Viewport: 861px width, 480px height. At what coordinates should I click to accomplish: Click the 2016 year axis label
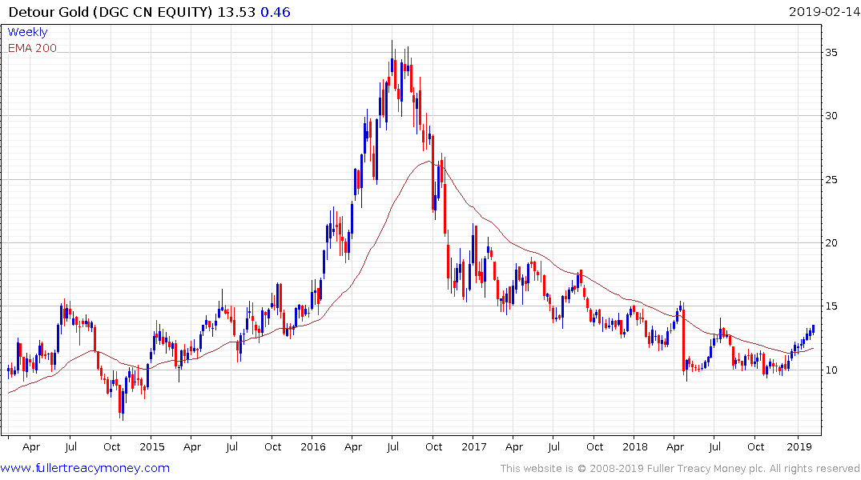click(313, 446)
